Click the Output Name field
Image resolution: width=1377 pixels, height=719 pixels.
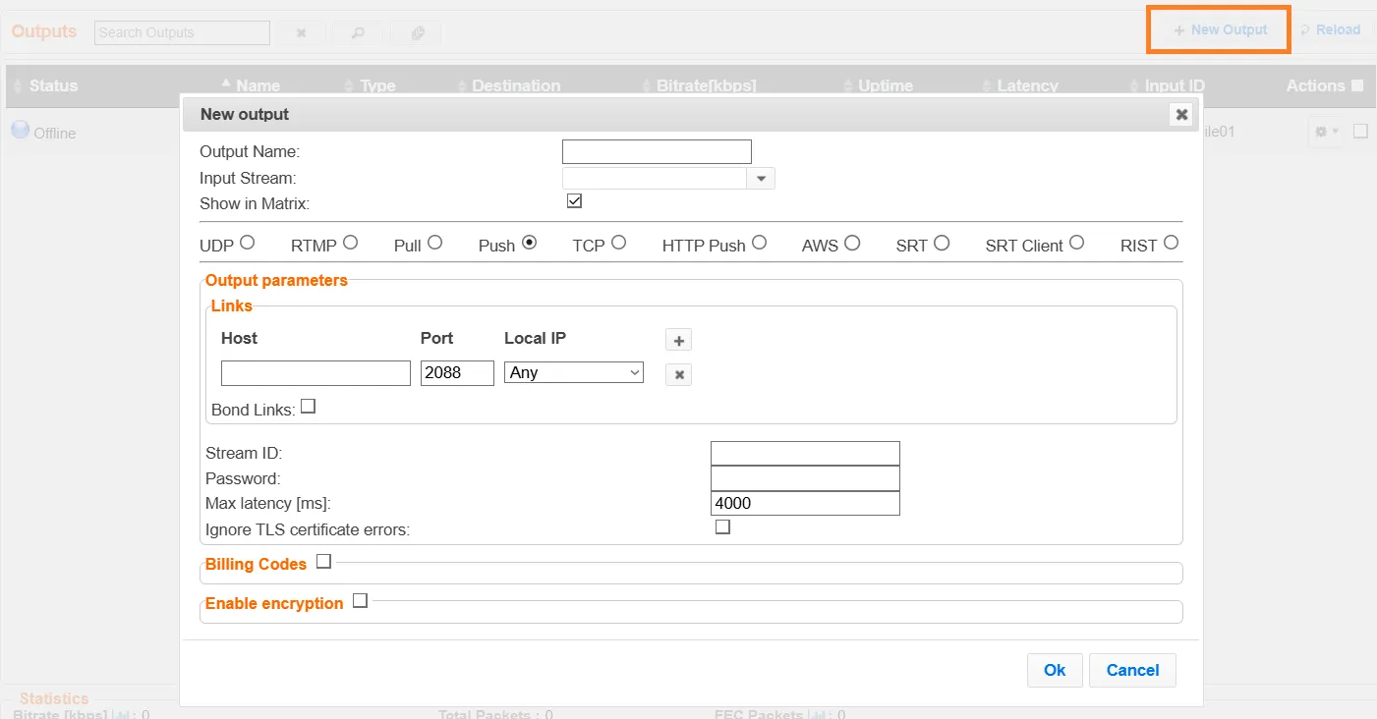[657, 151]
